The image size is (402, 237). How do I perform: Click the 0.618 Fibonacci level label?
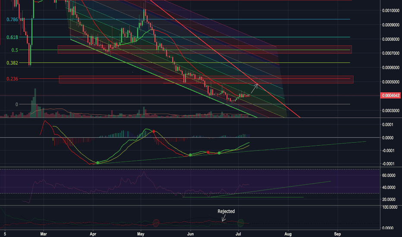(12, 37)
